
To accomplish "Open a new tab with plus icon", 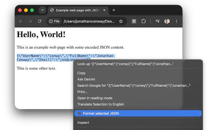I will tap(114, 10).
